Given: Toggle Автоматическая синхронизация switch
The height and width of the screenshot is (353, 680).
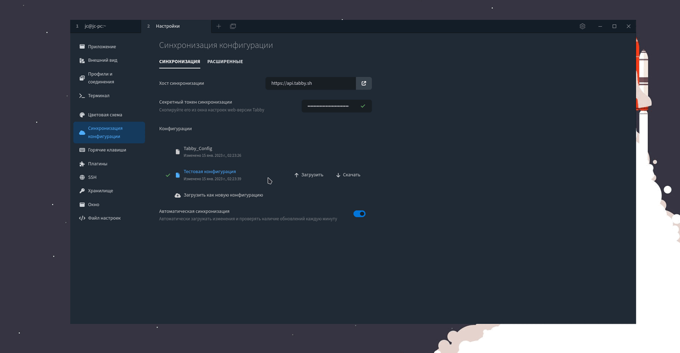Looking at the screenshot, I should pyautogui.click(x=359, y=214).
